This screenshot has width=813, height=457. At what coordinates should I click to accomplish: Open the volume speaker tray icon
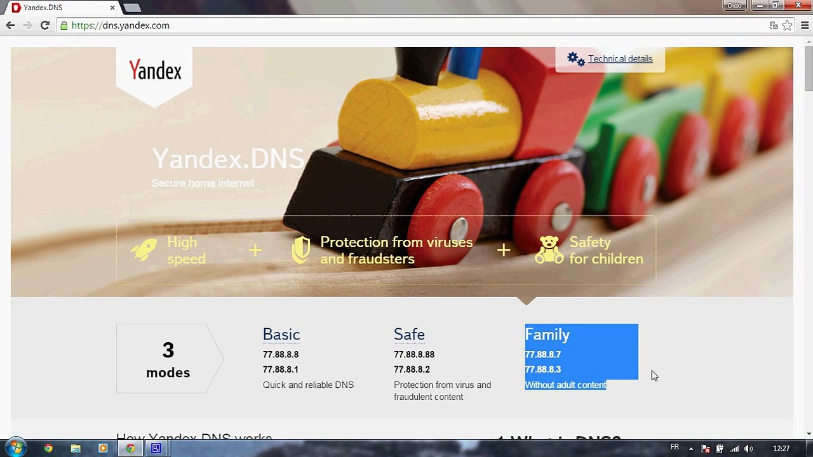pyautogui.click(x=749, y=449)
